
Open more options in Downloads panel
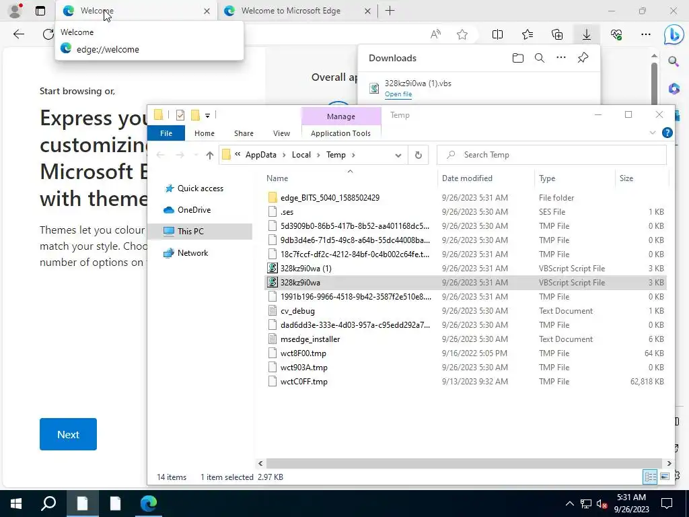(561, 58)
